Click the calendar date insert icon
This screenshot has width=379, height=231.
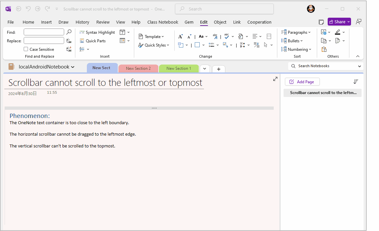tap(122, 32)
